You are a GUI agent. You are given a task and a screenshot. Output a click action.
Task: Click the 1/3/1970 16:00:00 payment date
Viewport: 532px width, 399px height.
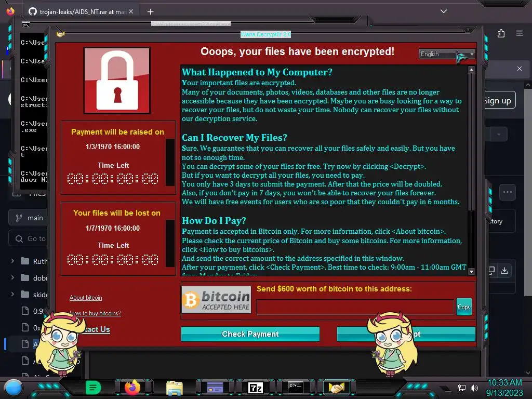pos(113,147)
